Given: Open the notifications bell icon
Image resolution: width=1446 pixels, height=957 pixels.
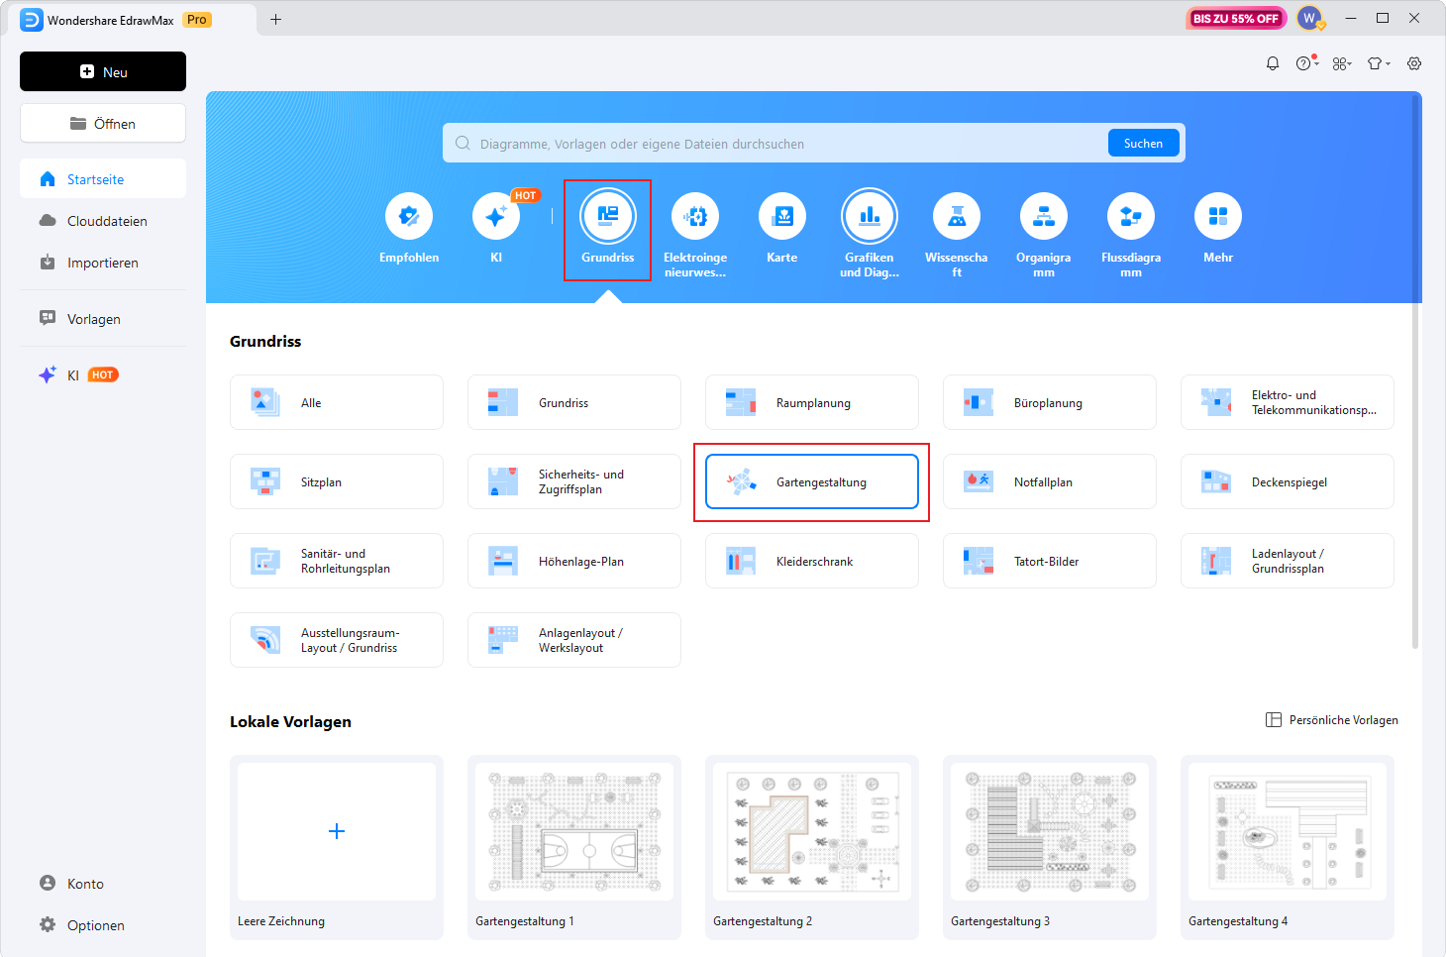Looking at the screenshot, I should pyautogui.click(x=1273, y=63).
